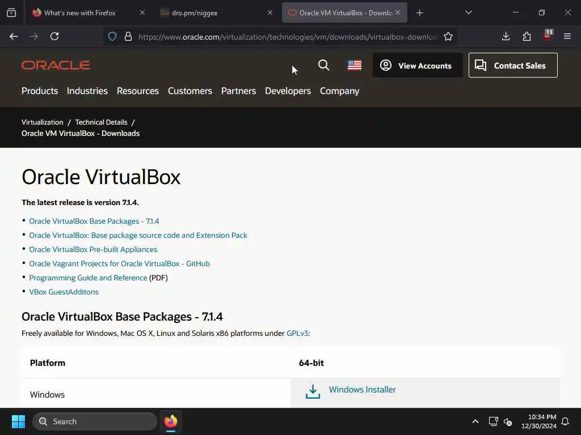The height and width of the screenshot is (435, 581).
Task: Close the Oracle VM VirtualBox tab
Action: click(398, 12)
